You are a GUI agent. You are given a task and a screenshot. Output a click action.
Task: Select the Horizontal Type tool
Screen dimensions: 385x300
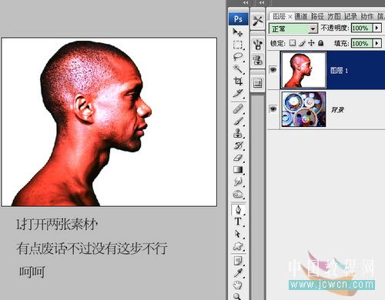click(238, 222)
